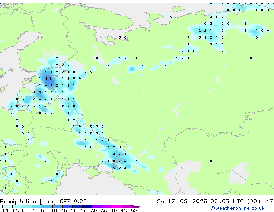274x212 pixels.
Task: Select the 'GFS 0.25' model label
Action: click(x=73, y=201)
